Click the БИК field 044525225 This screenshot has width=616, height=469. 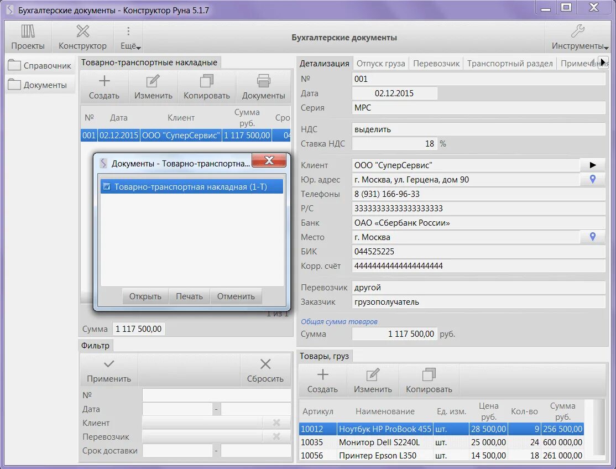pyautogui.click(x=478, y=252)
